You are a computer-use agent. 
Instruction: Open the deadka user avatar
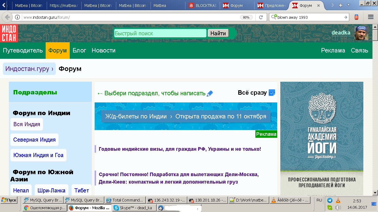361,33
